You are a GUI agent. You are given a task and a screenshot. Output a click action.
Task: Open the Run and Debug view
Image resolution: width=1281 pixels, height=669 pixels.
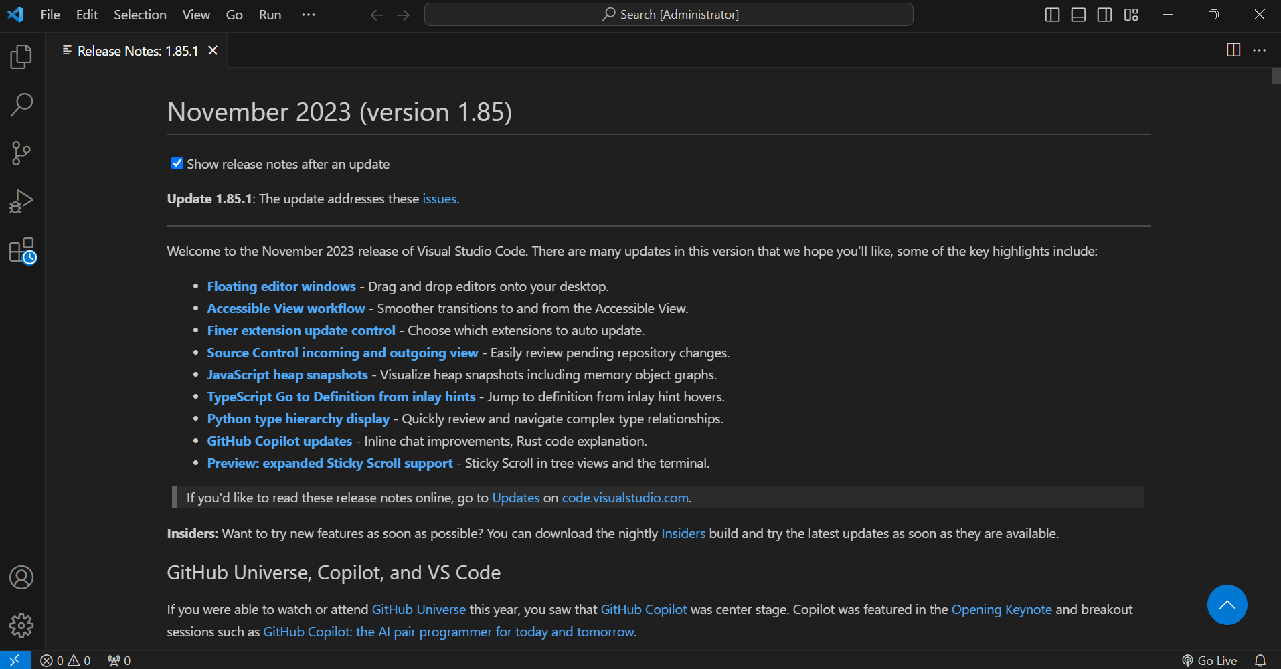(x=21, y=201)
